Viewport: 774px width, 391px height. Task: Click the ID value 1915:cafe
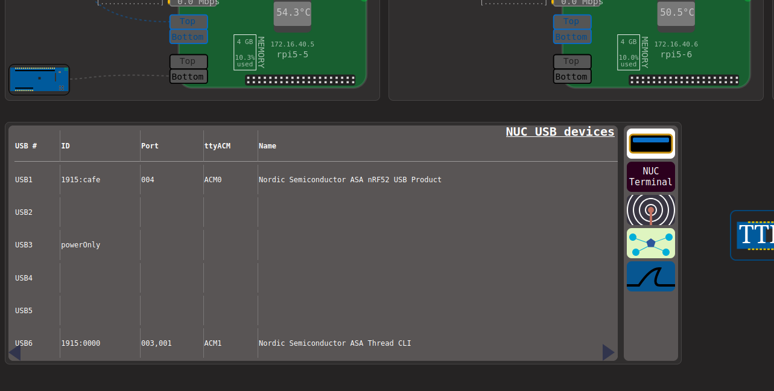point(80,180)
